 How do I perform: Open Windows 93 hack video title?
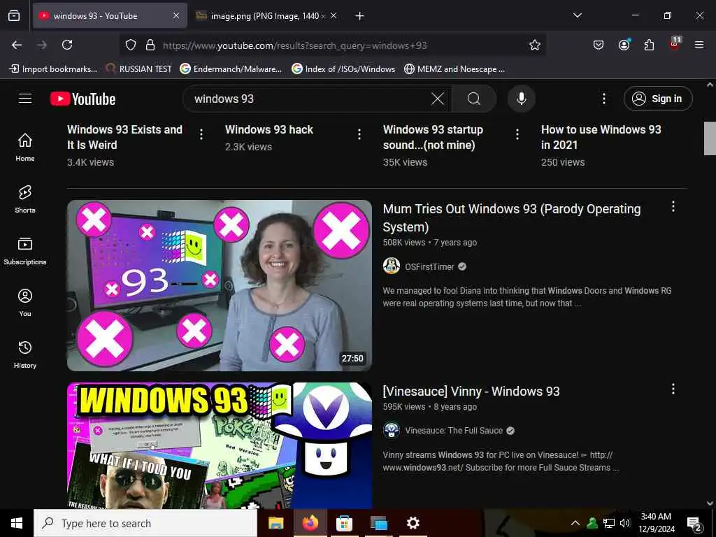tap(269, 129)
